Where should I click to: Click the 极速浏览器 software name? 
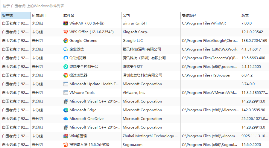[x=78, y=75]
